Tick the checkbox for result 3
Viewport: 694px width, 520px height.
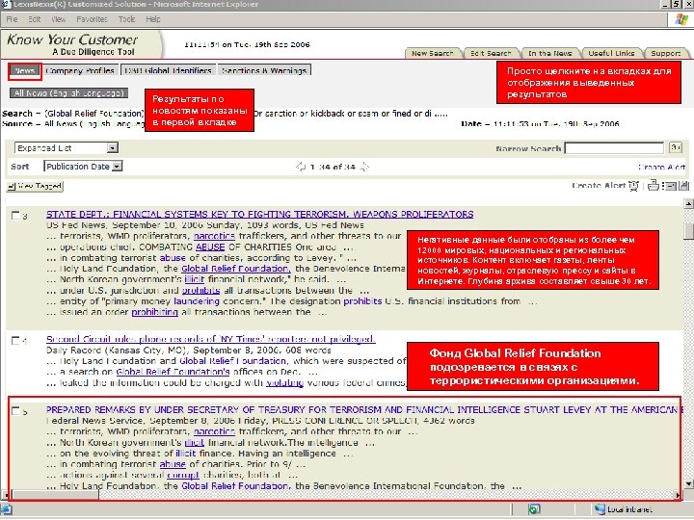click(x=15, y=216)
